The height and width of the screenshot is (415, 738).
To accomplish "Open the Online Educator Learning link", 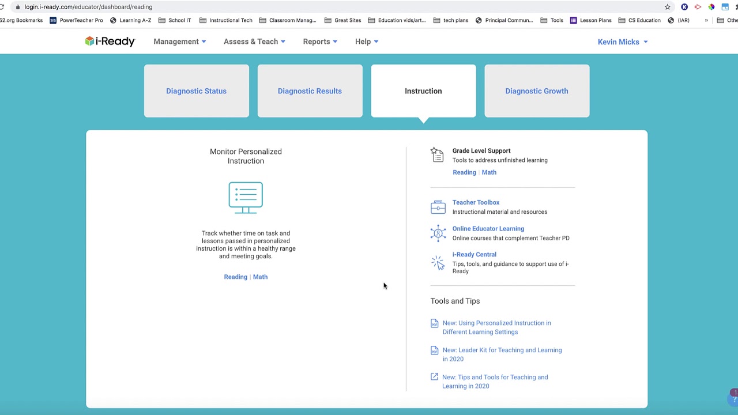I will (x=488, y=229).
